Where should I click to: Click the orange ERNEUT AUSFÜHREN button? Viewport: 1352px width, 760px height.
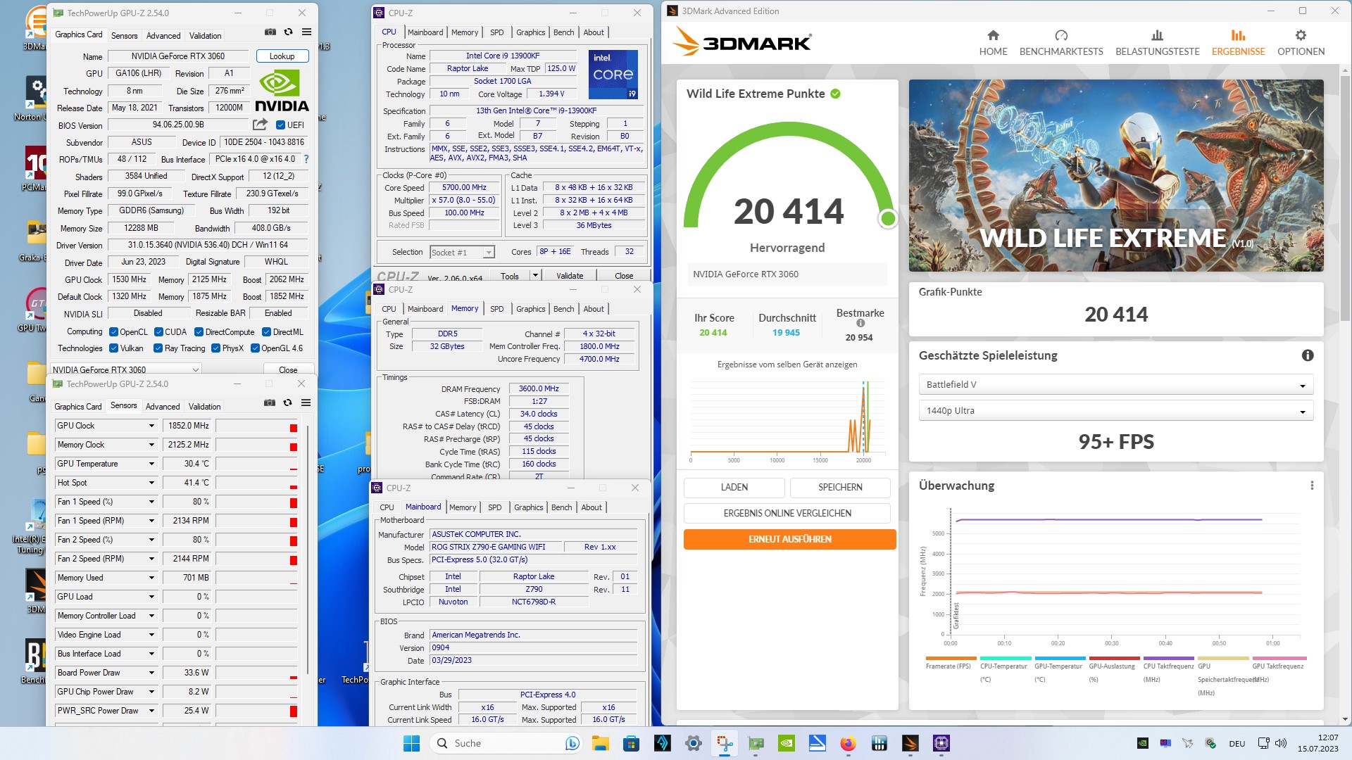(x=789, y=540)
